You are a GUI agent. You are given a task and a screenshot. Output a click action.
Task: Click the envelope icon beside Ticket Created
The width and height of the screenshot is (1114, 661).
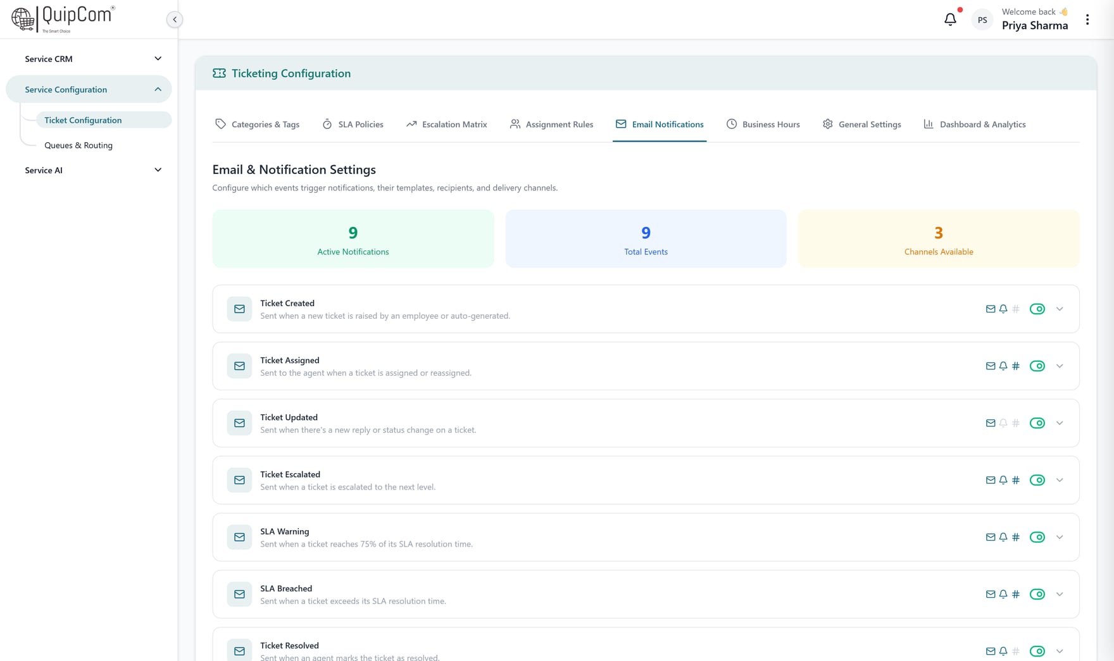[x=239, y=309]
